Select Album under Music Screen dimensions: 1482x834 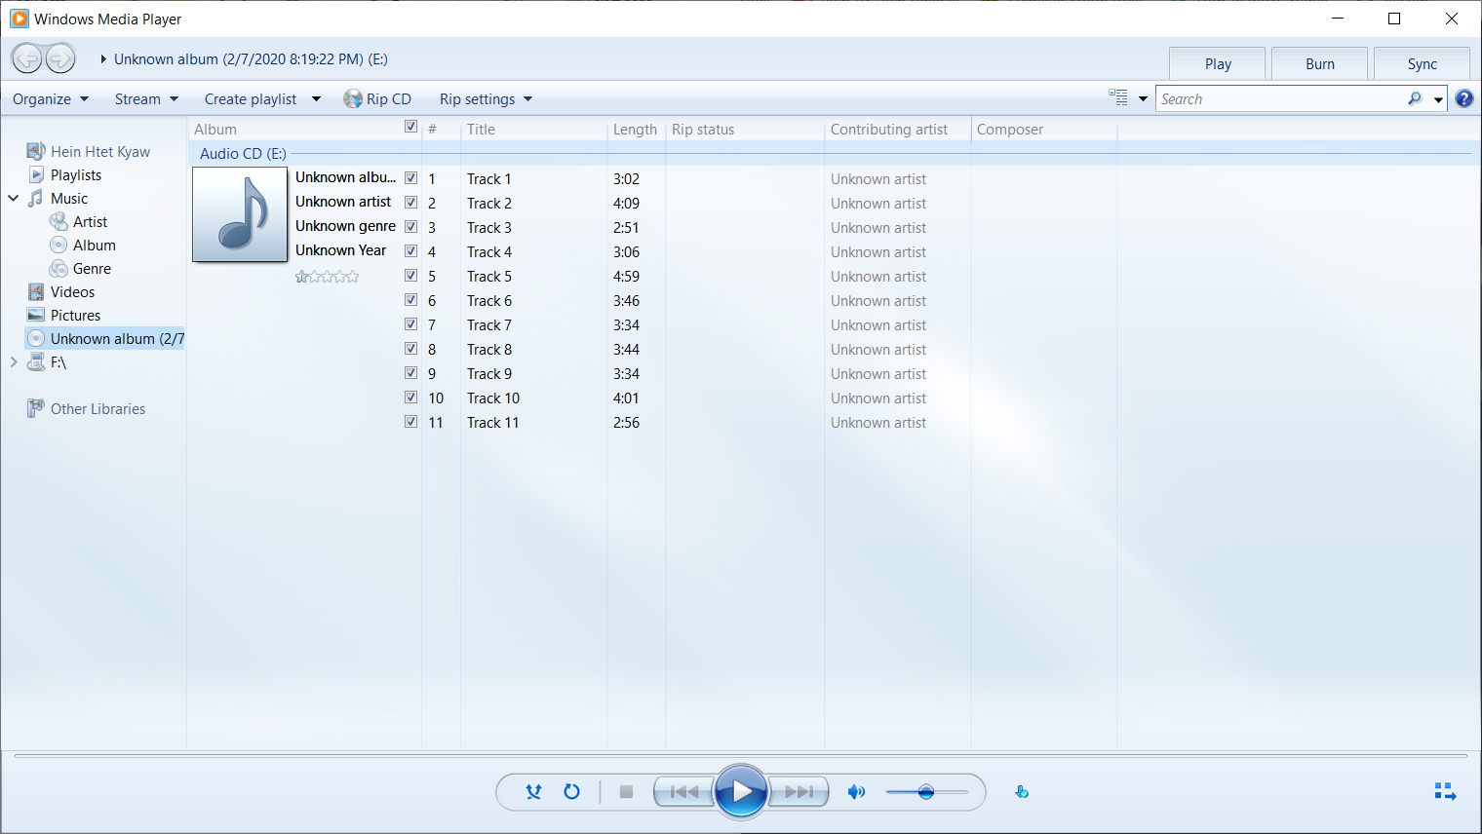click(x=95, y=246)
